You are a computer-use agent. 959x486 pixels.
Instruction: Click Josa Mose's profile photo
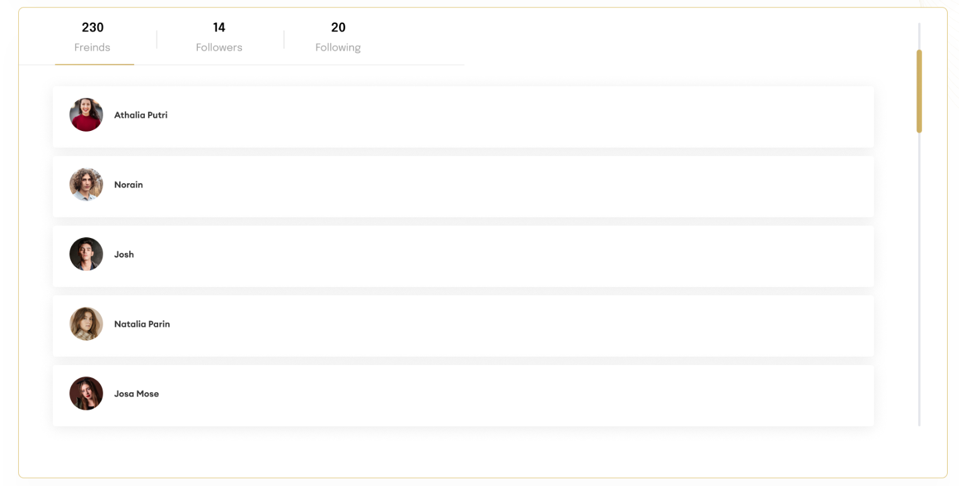(86, 393)
